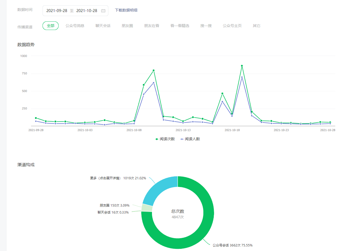Image resolution: width=339 pixels, height=251 pixels.
Task: Click the 朋友圈 150次 chart label
Action: point(115,206)
